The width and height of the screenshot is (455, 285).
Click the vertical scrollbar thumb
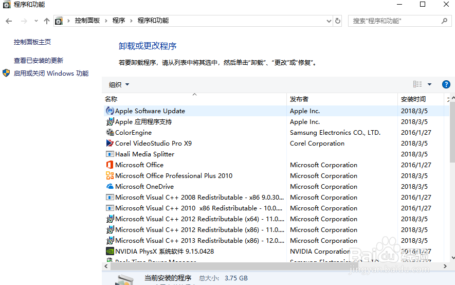pos(452,131)
